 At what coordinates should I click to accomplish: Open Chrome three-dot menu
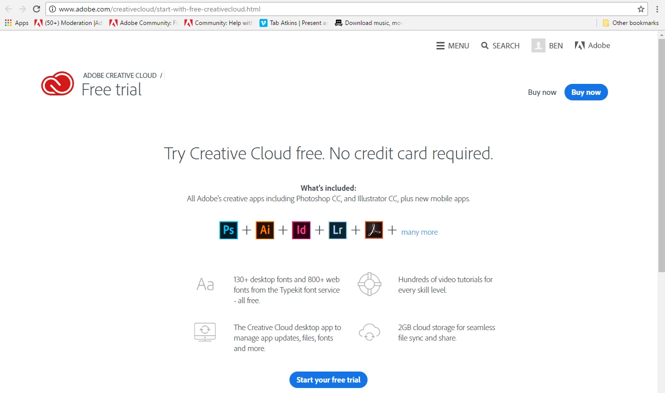pos(657,9)
